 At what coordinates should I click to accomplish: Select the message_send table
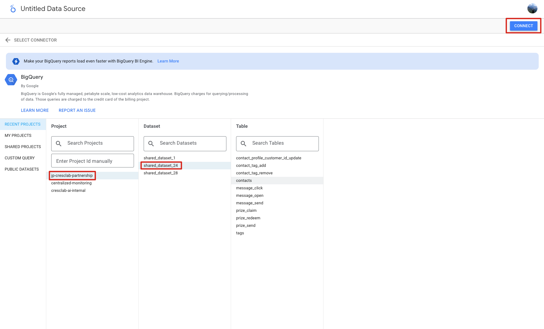point(277,203)
